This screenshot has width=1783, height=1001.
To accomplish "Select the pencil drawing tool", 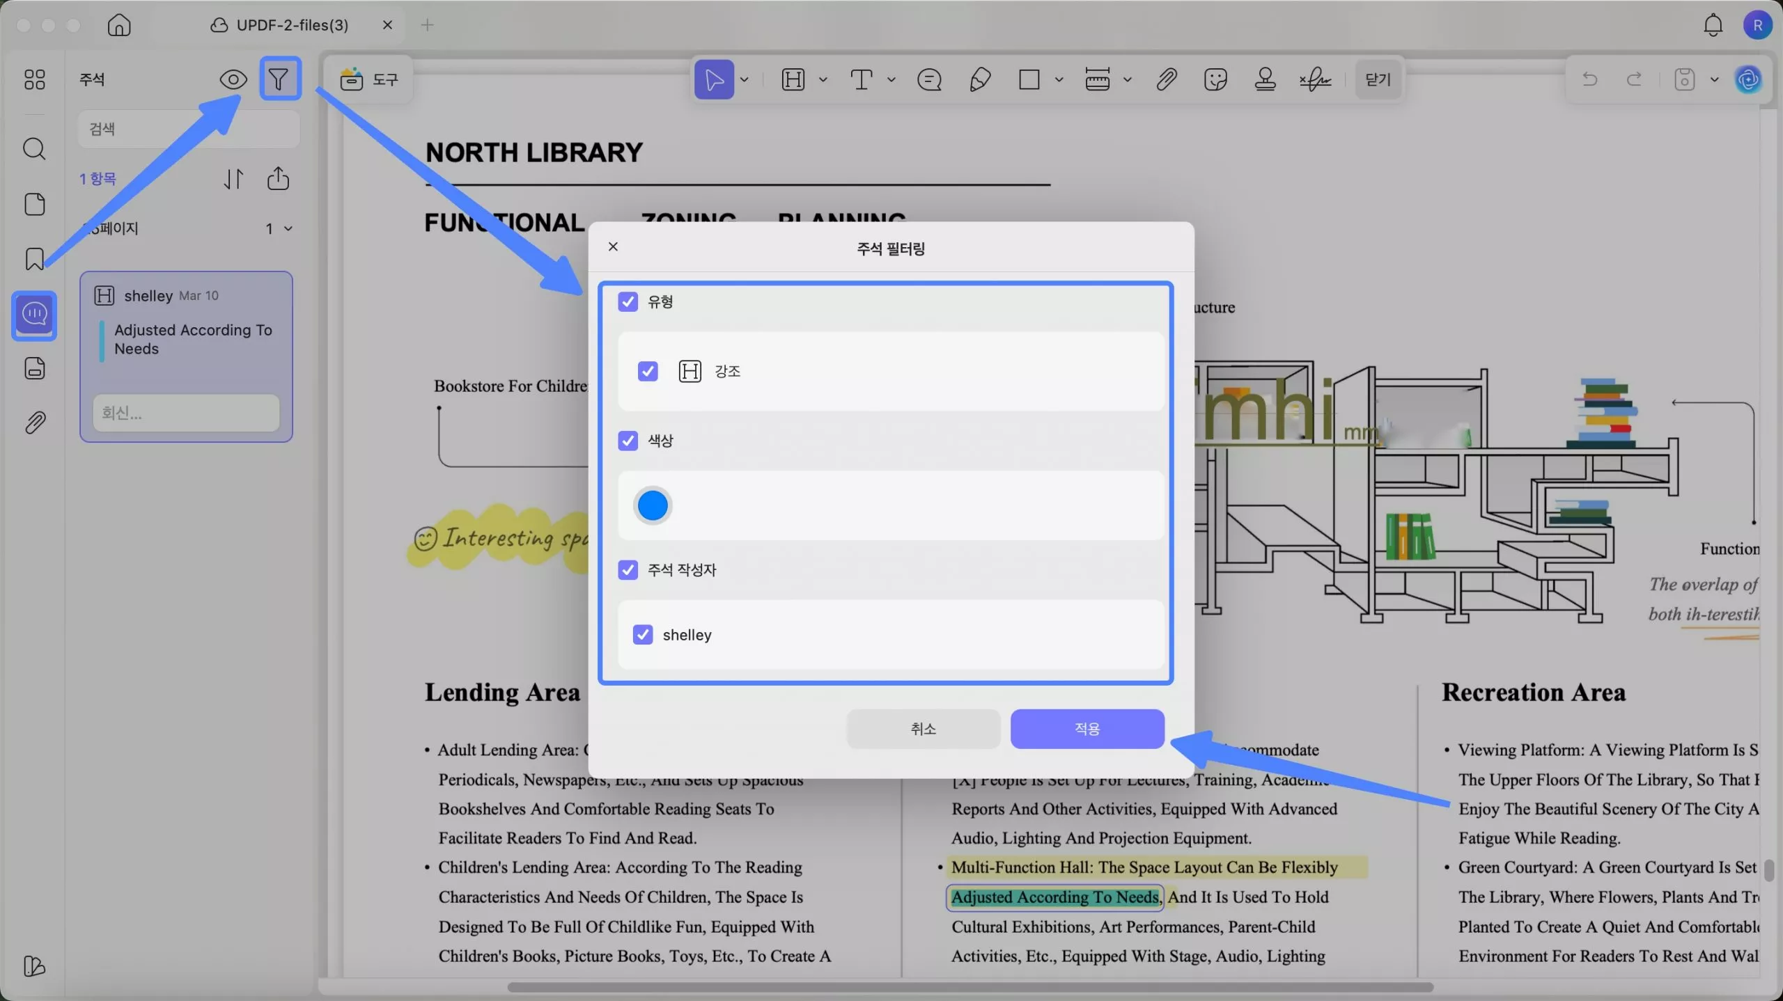I will (x=980, y=79).
